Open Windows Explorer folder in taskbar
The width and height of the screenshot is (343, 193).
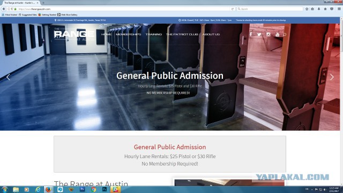click(16, 189)
